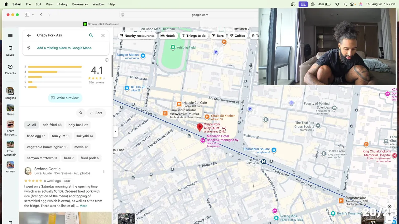This screenshot has height=224, width=399.
Task: Select the samyan mitrtown 11 filter chip
Action: [42, 158]
